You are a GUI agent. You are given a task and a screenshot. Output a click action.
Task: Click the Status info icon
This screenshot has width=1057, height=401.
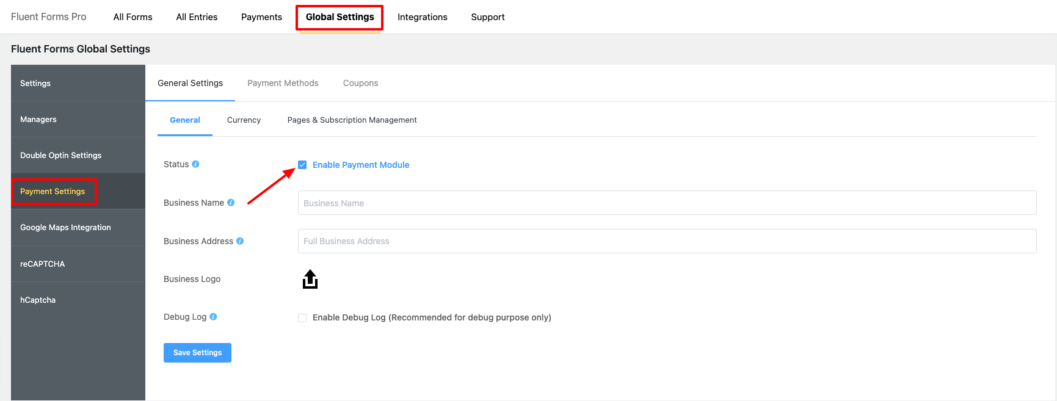[195, 164]
